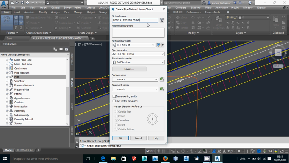Select Outside Bottom radio option
Viewport: 289px width, 163px height.
pos(116,129)
